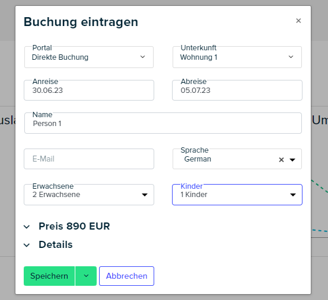This screenshot has width=328, height=300.
Task: Focus the Name field with Person 1
Action: [163, 123]
